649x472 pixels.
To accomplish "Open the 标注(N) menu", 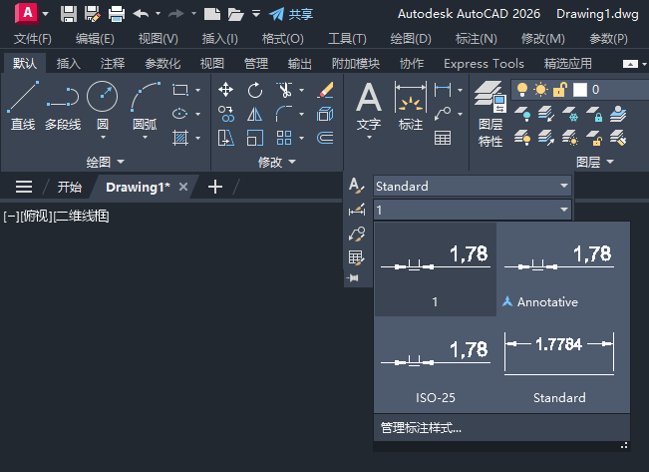I will pos(476,39).
